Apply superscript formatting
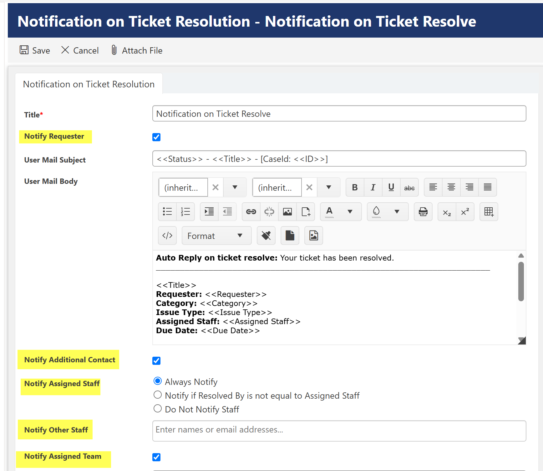The image size is (543, 471). [465, 212]
